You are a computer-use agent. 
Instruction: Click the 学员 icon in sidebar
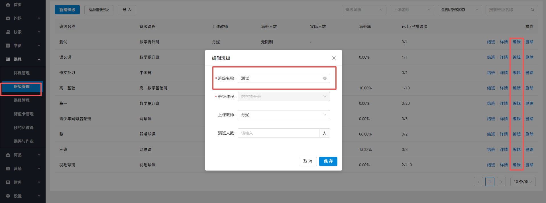pos(8,46)
